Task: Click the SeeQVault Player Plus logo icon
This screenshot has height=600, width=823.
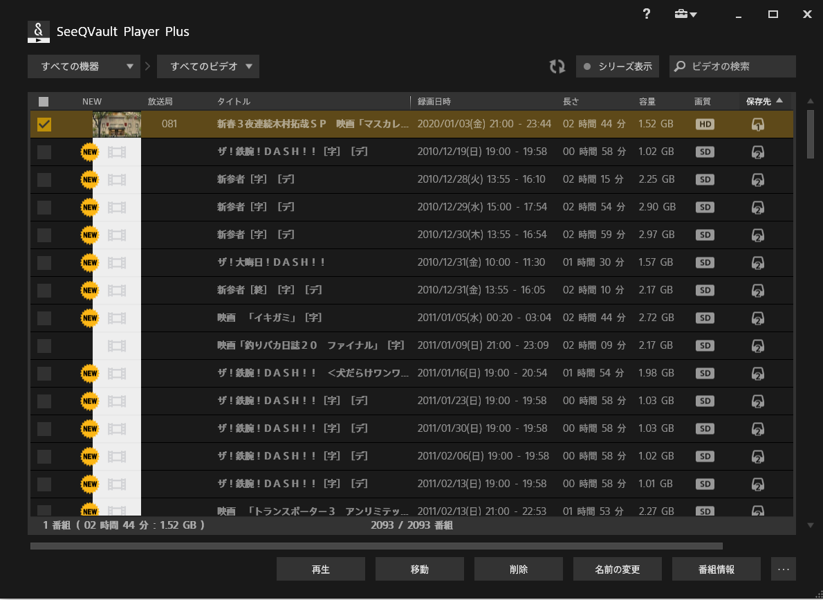Action: pos(39,32)
